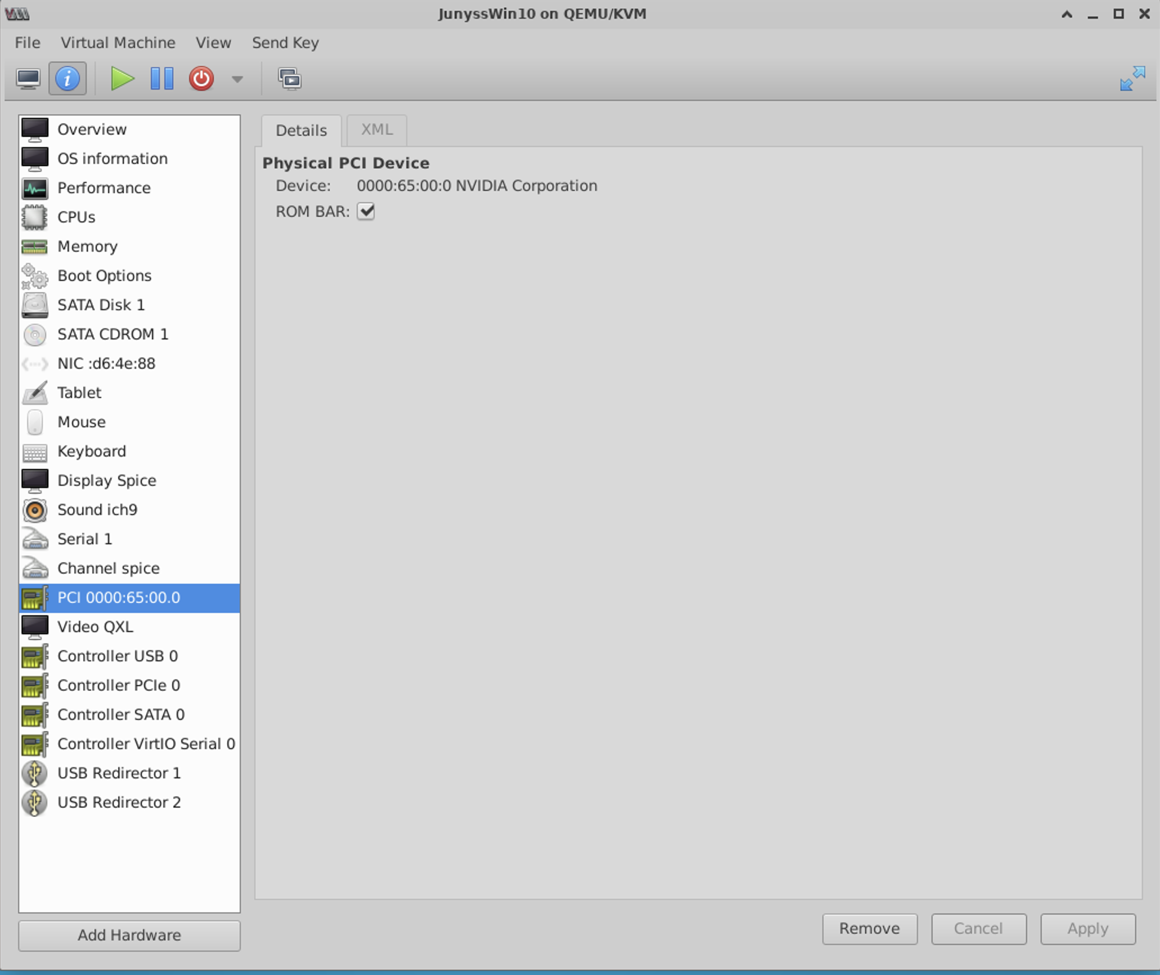Toggle the hardware details info icon
The height and width of the screenshot is (975, 1160).
tap(68, 79)
